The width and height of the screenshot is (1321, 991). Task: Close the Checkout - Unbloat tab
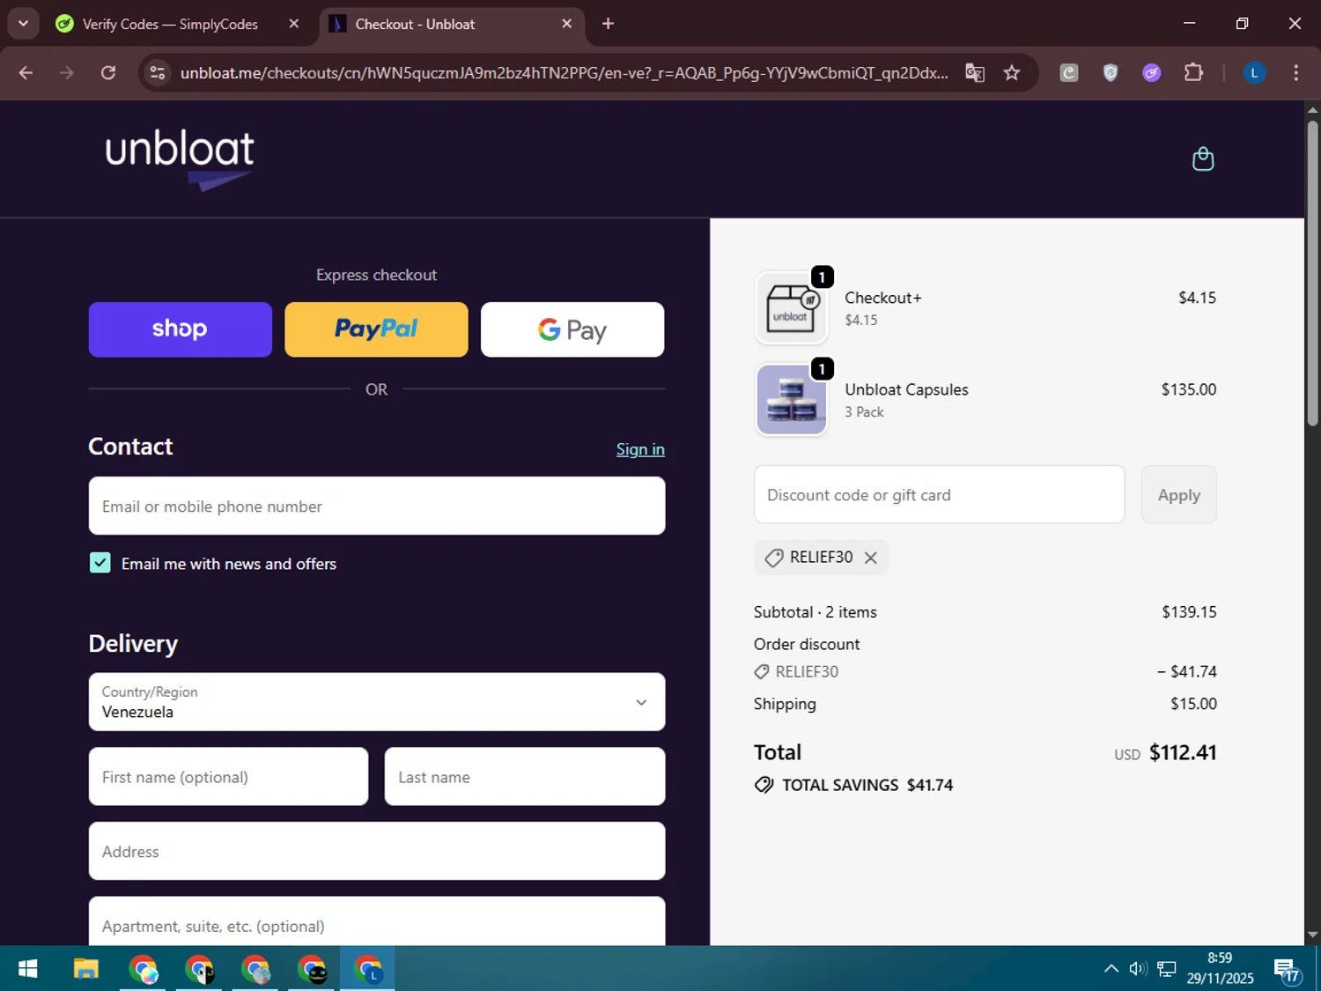point(567,24)
